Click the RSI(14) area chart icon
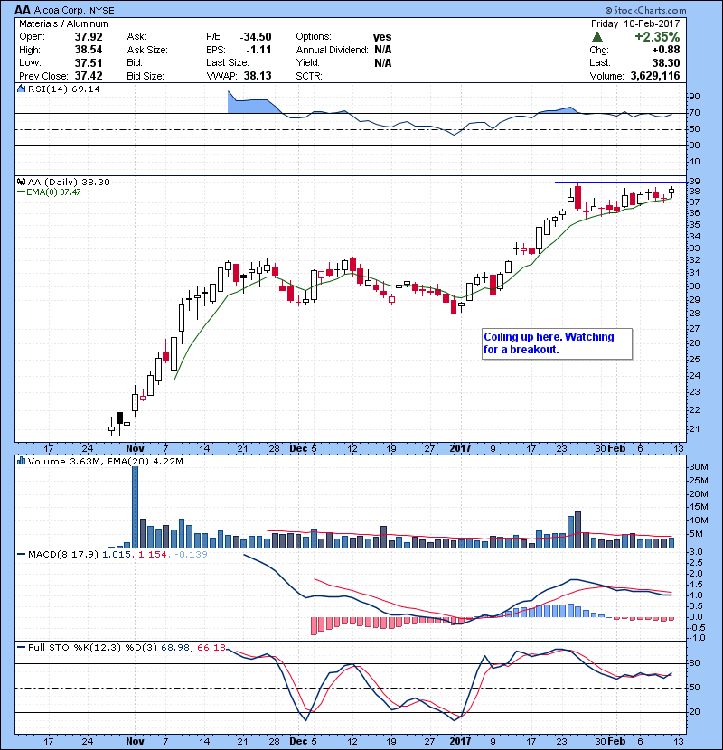Screen dimensions: 723x750 [x=21, y=89]
